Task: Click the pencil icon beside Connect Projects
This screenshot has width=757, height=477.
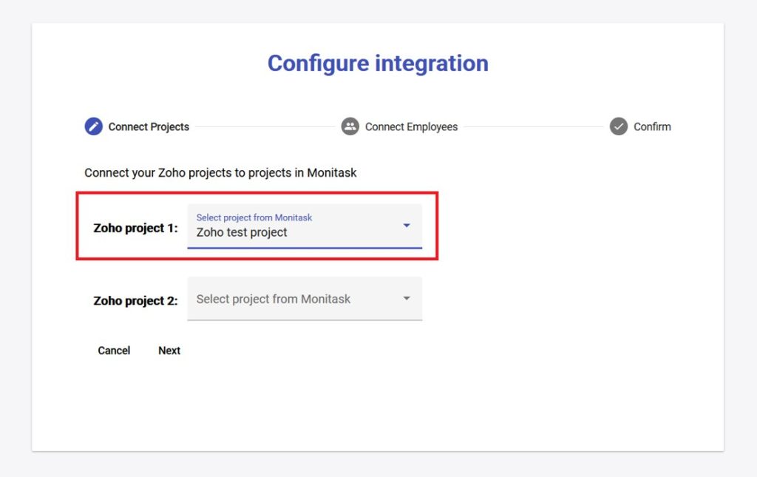Action: tap(93, 126)
